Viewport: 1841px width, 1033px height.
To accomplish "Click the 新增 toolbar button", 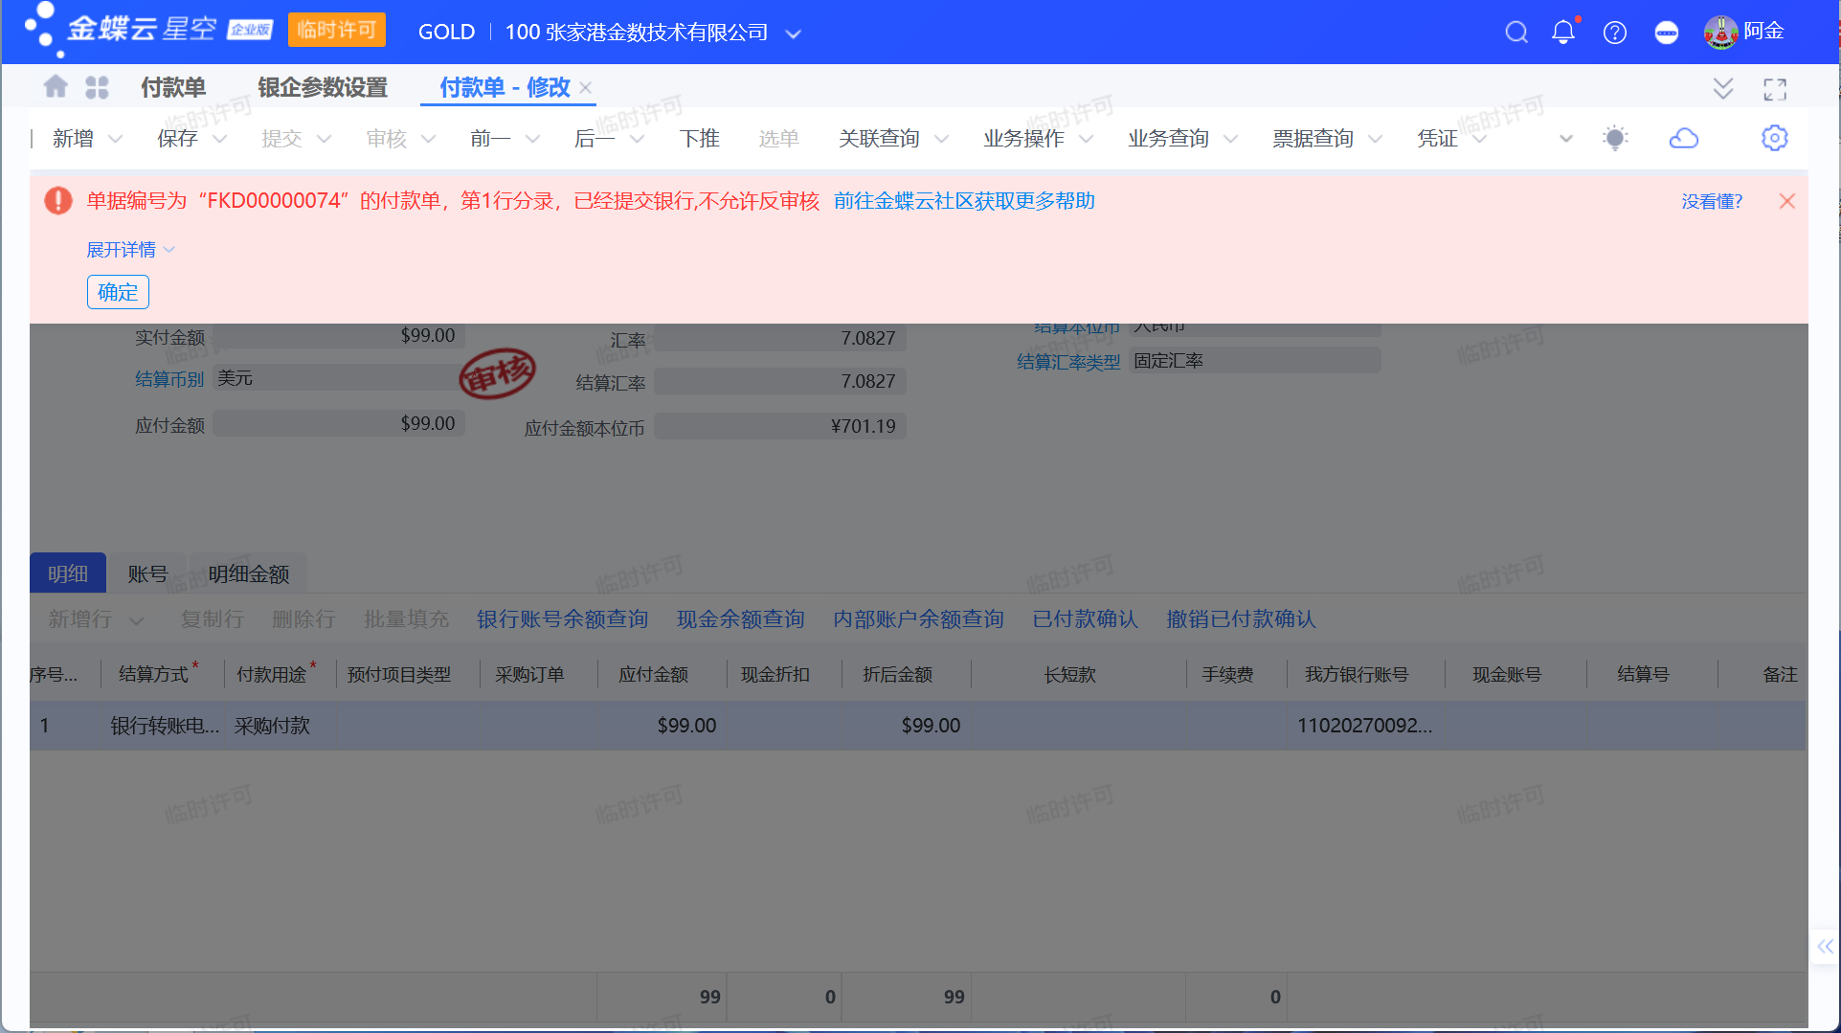I will coord(73,139).
